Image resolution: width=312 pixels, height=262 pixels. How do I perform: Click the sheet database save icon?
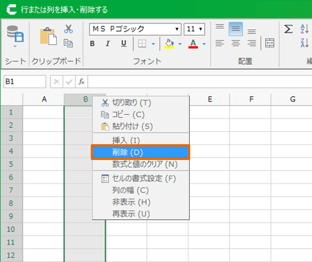tap(15, 33)
